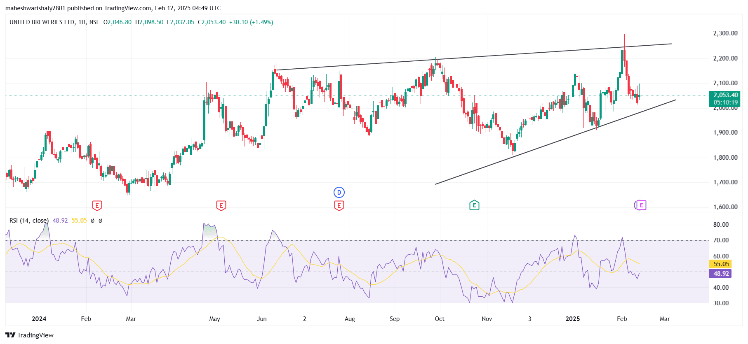This screenshot has width=748, height=344.
Task: Click the May label on the time axis
Action: [215, 319]
